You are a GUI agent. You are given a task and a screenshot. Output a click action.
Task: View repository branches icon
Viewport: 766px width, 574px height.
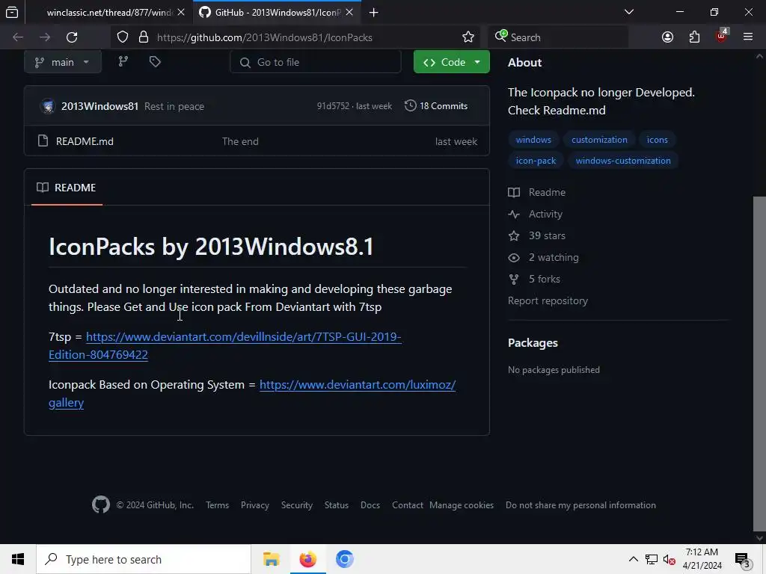(x=123, y=61)
